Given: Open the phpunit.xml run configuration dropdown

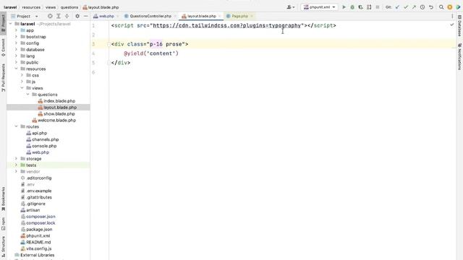Looking at the screenshot, I should pyautogui.click(x=319, y=7).
